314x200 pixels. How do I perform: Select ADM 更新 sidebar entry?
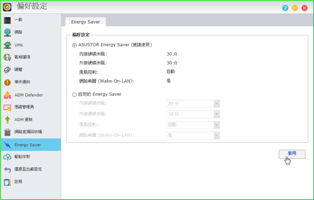point(31,119)
